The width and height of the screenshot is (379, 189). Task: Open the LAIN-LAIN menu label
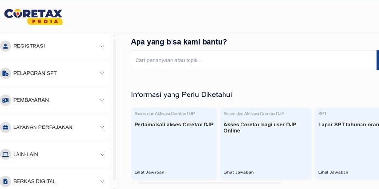[26, 154]
